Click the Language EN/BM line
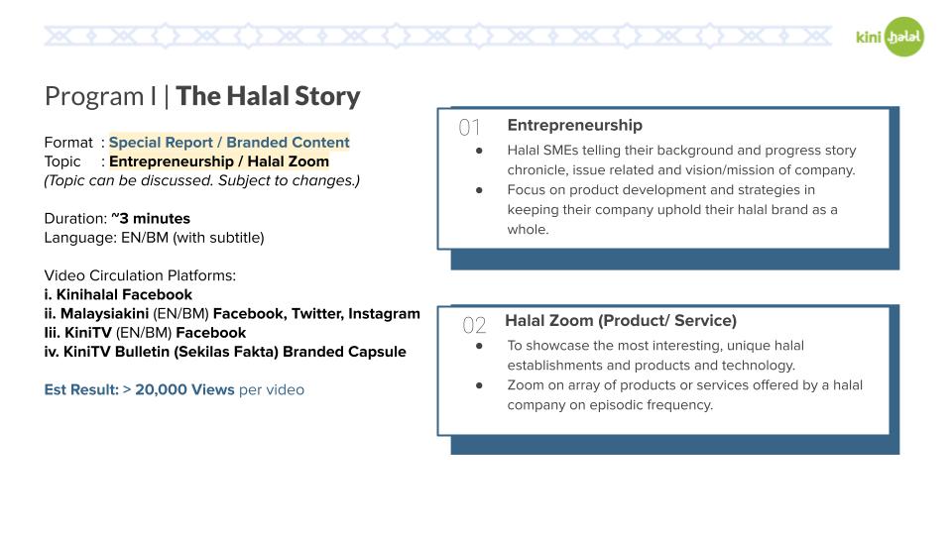 coord(155,238)
